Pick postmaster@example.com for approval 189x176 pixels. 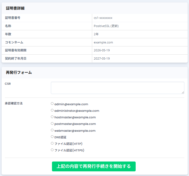[52, 124]
